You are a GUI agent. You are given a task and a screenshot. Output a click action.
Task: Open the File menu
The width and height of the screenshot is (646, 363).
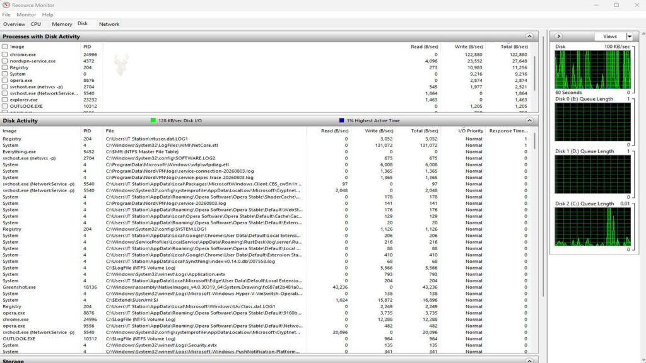pyautogui.click(x=6, y=14)
